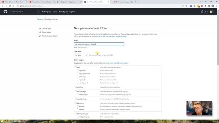The width and height of the screenshot is (219, 123).
Task: Open the Chrome profile avatar
Action: click(213, 6)
